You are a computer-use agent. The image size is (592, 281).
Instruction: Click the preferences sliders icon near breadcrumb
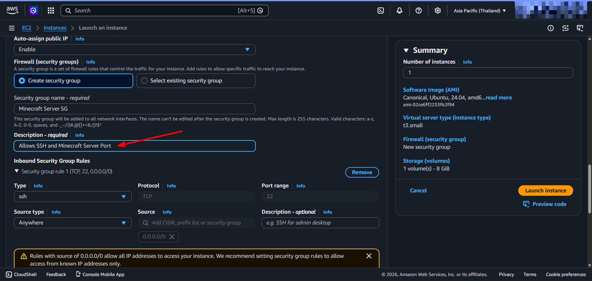tap(565, 28)
